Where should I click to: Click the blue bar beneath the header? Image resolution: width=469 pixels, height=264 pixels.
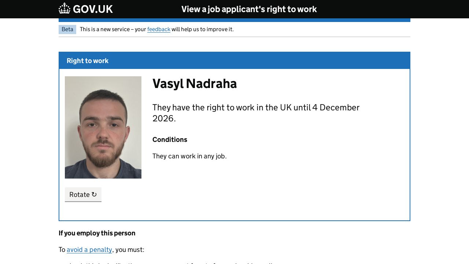(x=234, y=20)
